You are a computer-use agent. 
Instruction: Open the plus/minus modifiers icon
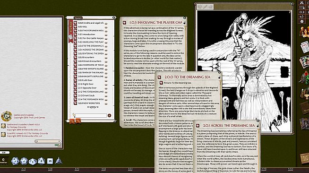point(302,17)
